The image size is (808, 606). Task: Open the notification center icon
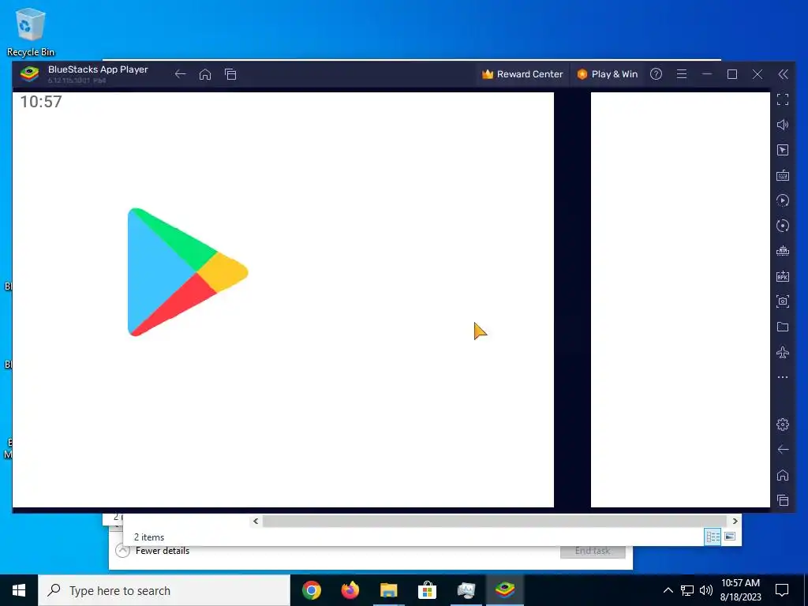[x=782, y=590]
